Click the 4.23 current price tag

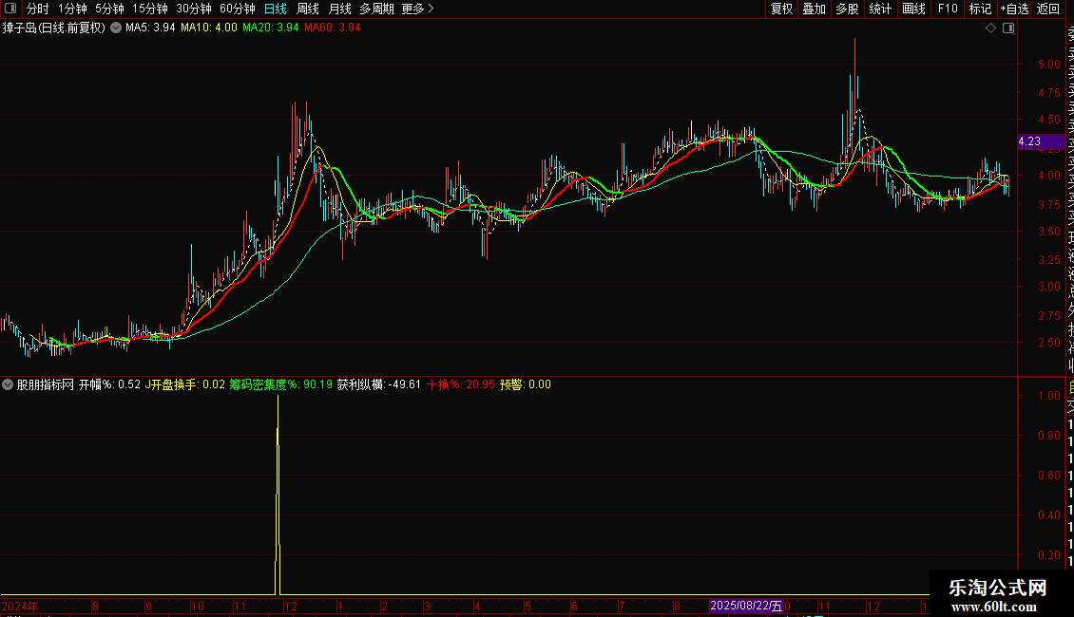[x=1041, y=141]
